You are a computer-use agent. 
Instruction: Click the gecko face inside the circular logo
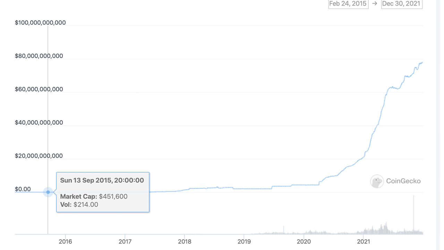[x=377, y=181]
